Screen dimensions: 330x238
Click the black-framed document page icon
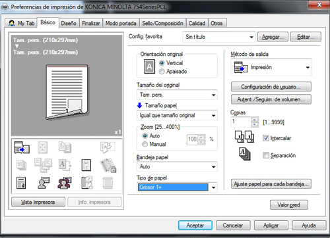click(21, 183)
